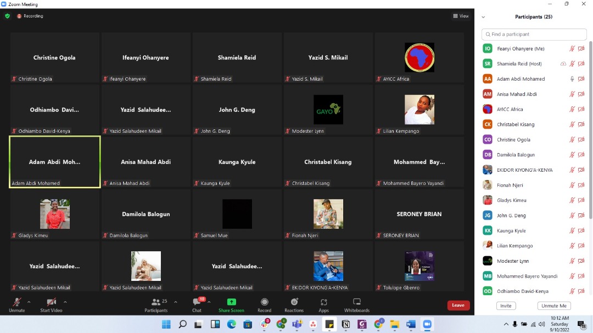
Task: Click the Unmute Me button
Action: click(x=553, y=306)
